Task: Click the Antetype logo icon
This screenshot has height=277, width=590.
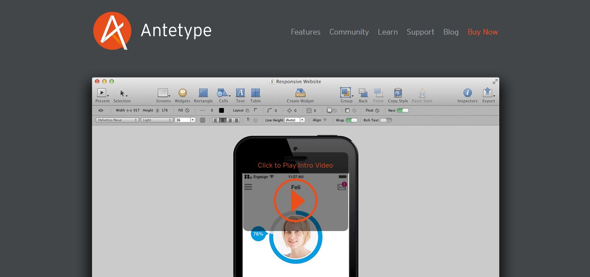Action: [112, 31]
